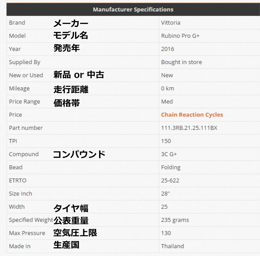Open the Chain Reaction Cycles price link
260x256 pixels.
click(192, 115)
